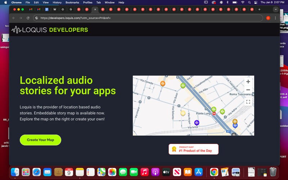
Task: Click the red Ponte Lungo metro icon
Action: [x=214, y=114]
